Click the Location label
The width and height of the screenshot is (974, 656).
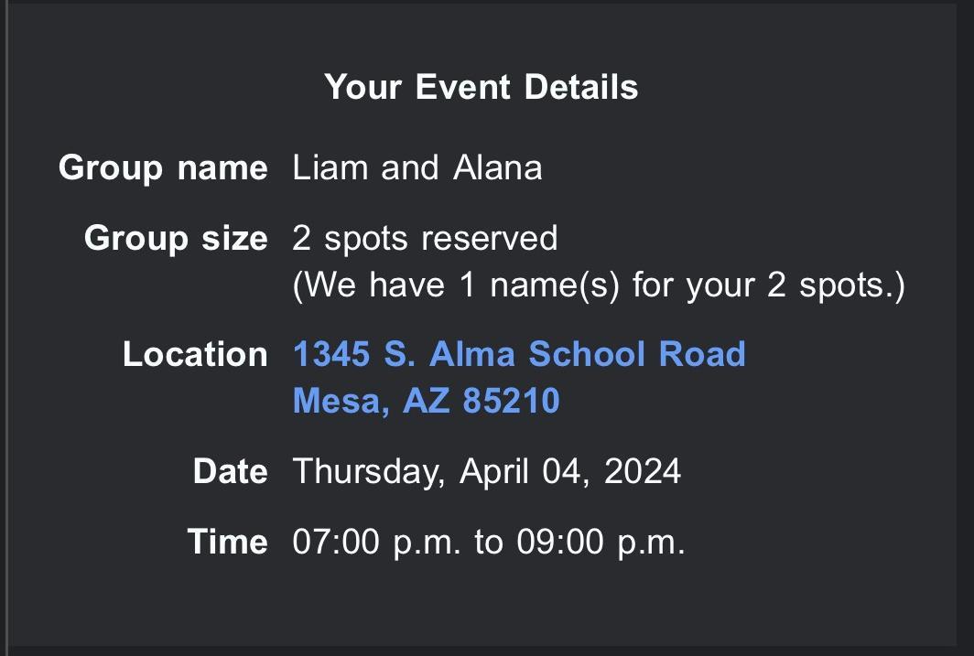[x=195, y=354]
